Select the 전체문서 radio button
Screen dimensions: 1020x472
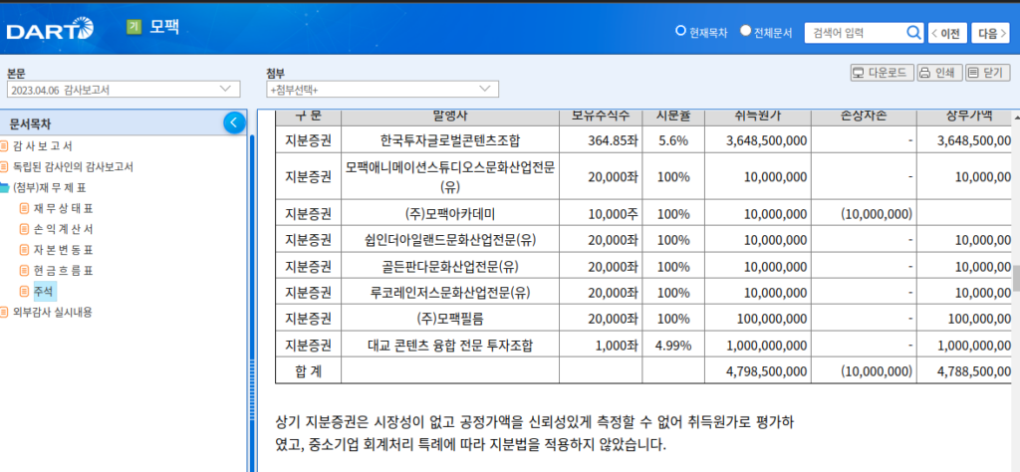(x=745, y=31)
